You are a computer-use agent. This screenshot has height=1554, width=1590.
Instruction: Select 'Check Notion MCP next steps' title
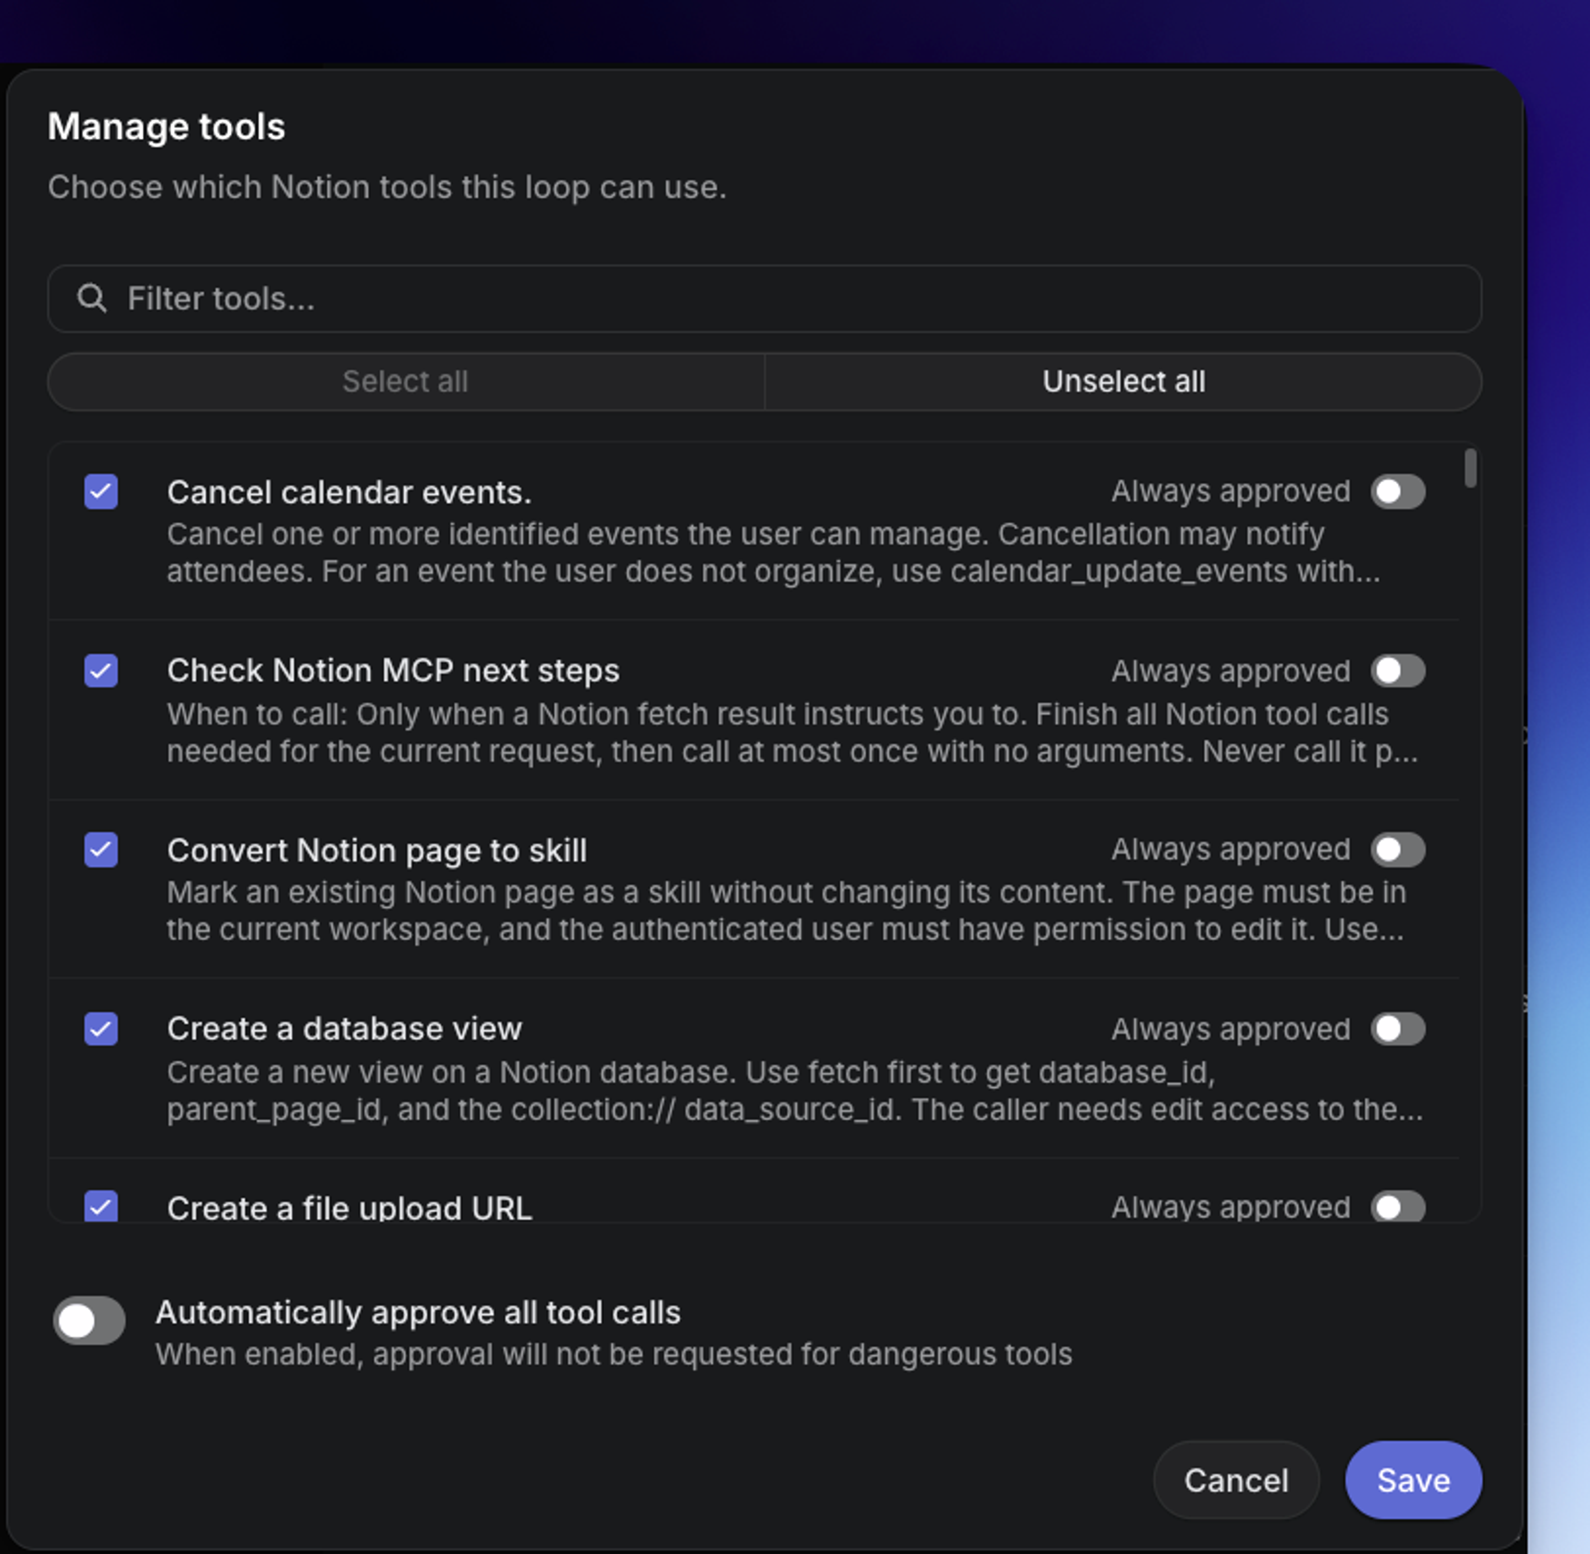pyautogui.click(x=394, y=671)
